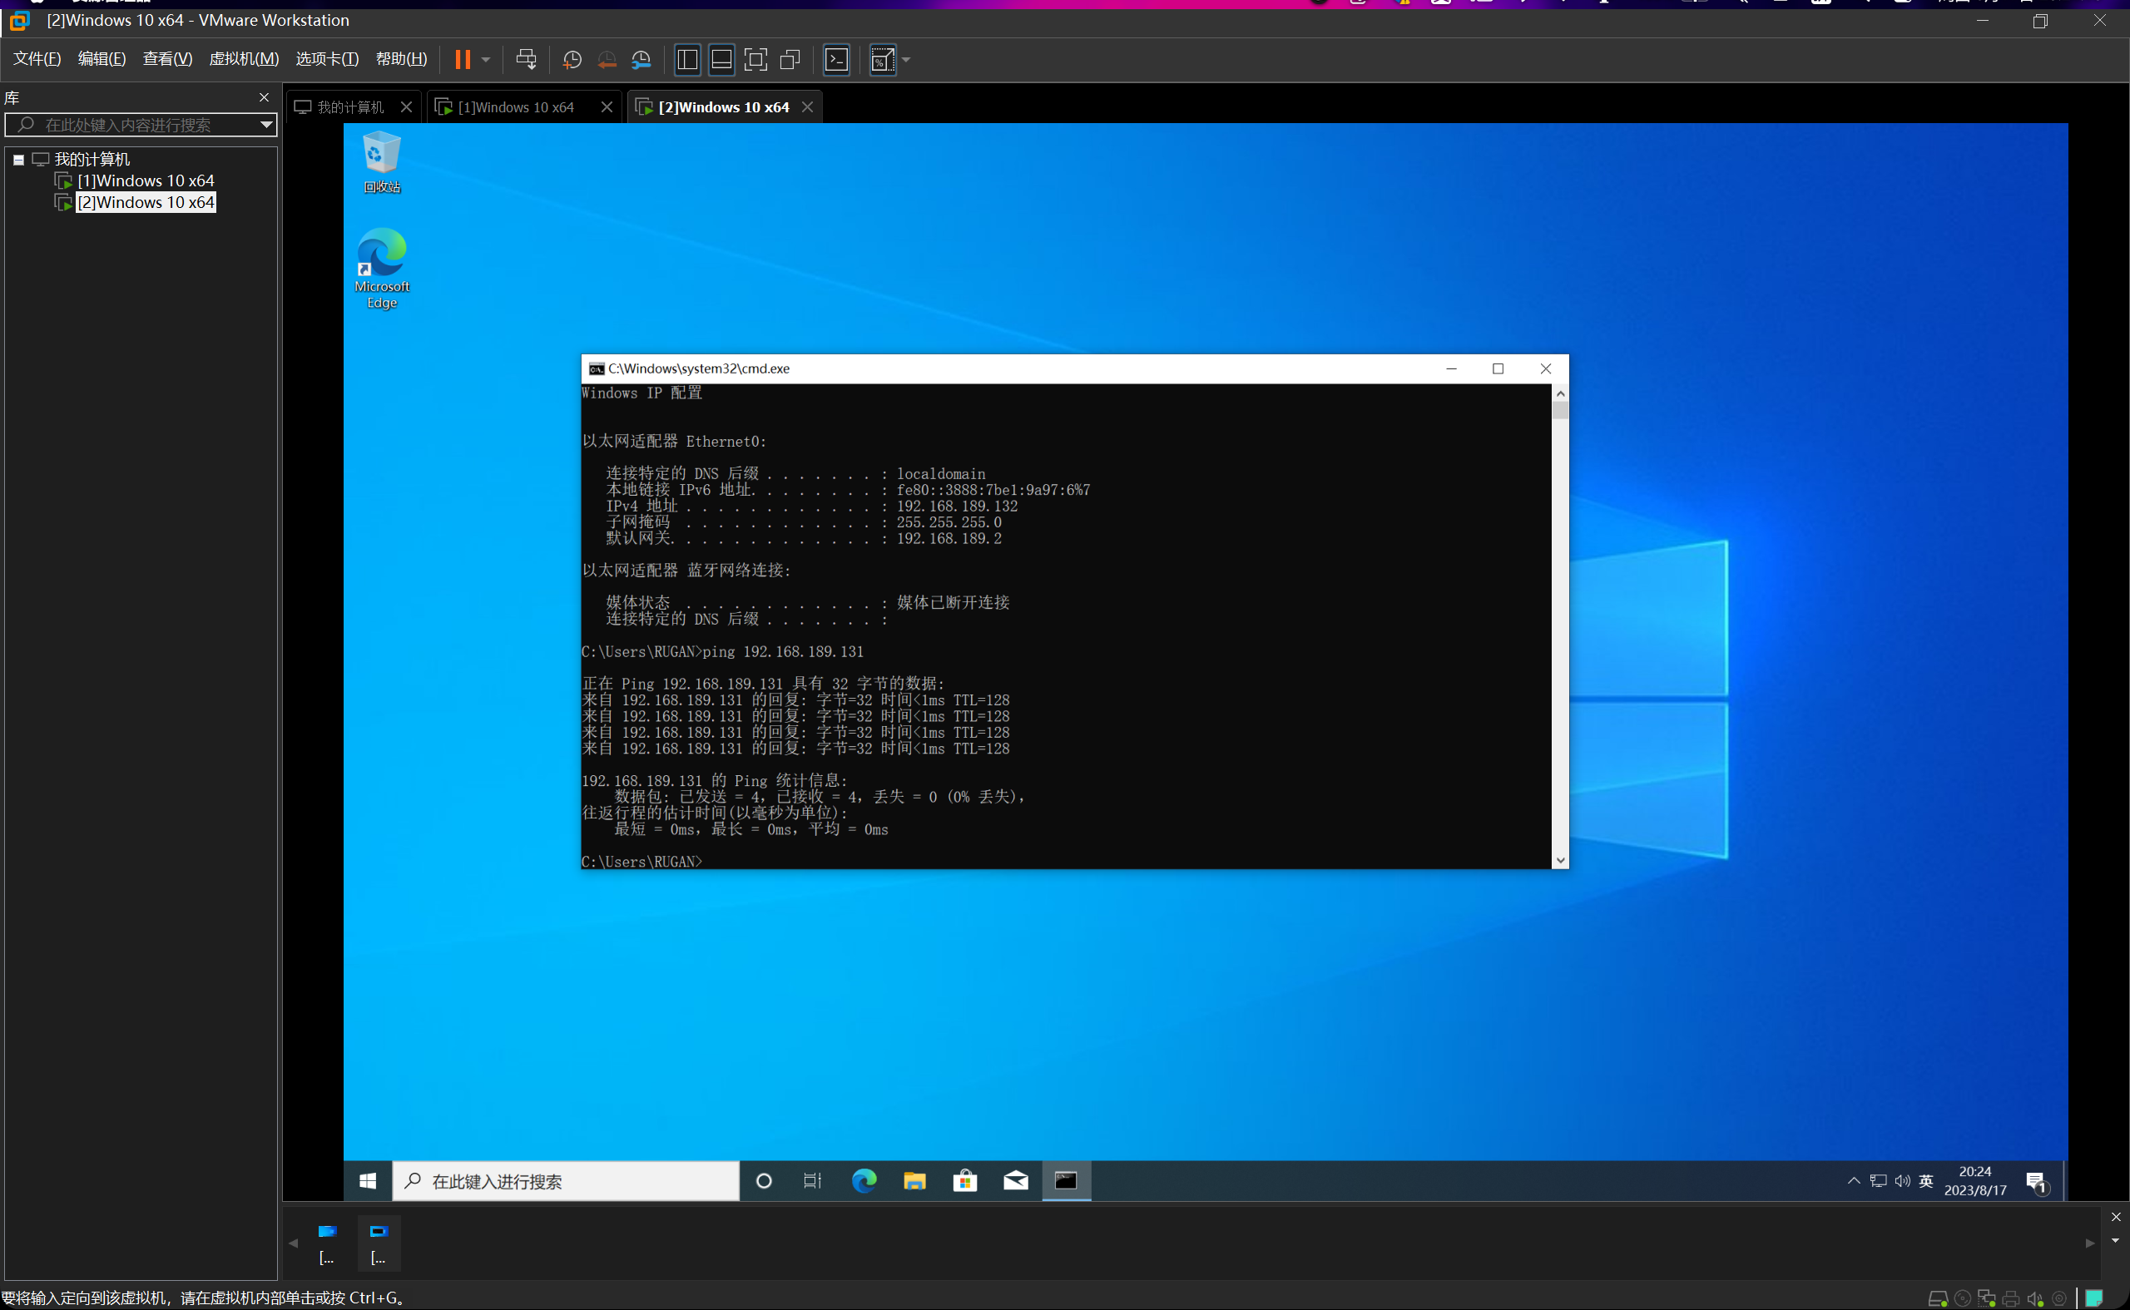2130x1310 pixels.
Task: Open the snapshot manager
Action: [641, 59]
